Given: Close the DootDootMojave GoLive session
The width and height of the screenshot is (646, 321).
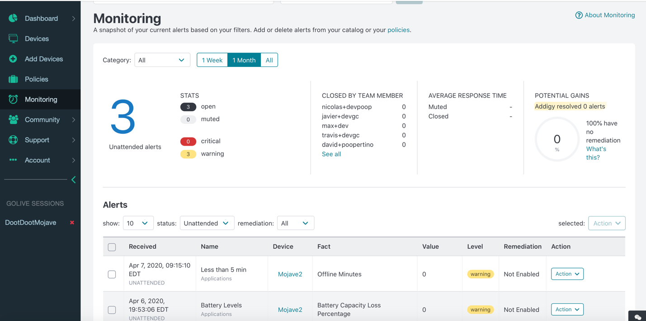Looking at the screenshot, I should click(72, 222).
